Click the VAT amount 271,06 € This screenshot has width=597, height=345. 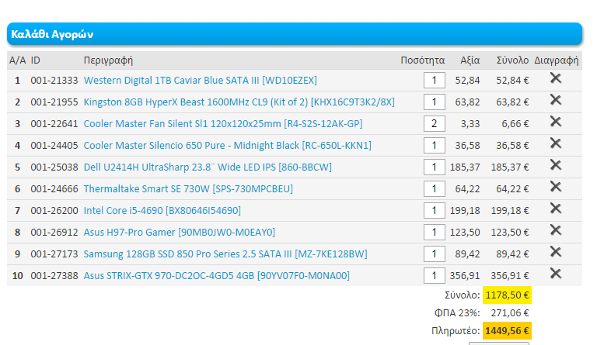[510, 313]
